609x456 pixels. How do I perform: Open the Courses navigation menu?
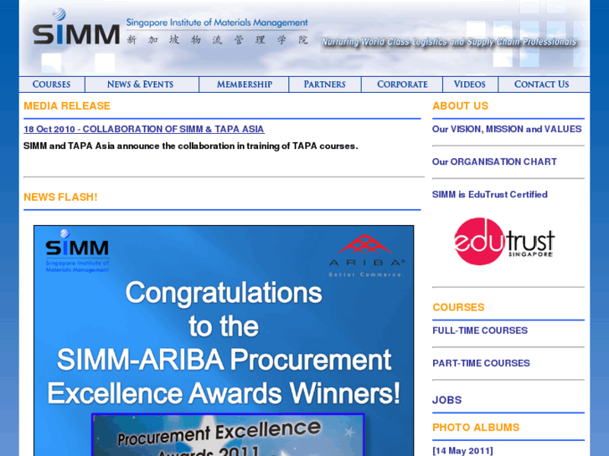click(x=52, y=85)
